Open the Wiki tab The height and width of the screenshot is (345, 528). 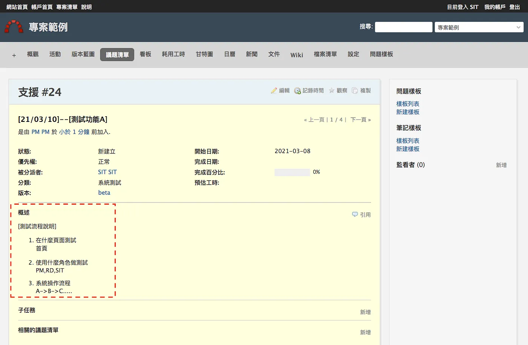[297, 55]
